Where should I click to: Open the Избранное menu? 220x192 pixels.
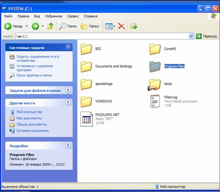point(54,16)
